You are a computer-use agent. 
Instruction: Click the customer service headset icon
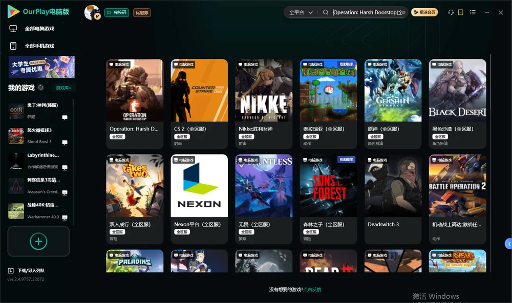[451, 12]
